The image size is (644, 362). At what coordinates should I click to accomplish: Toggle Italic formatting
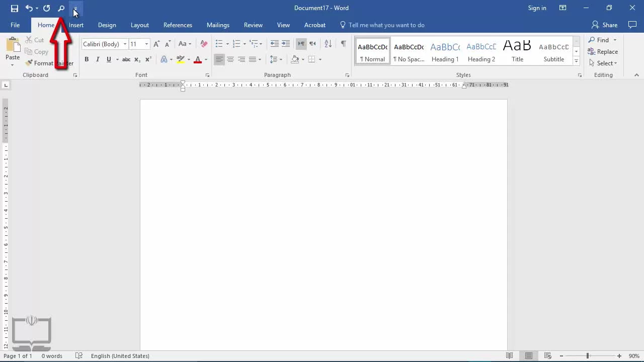coord(98,59)
